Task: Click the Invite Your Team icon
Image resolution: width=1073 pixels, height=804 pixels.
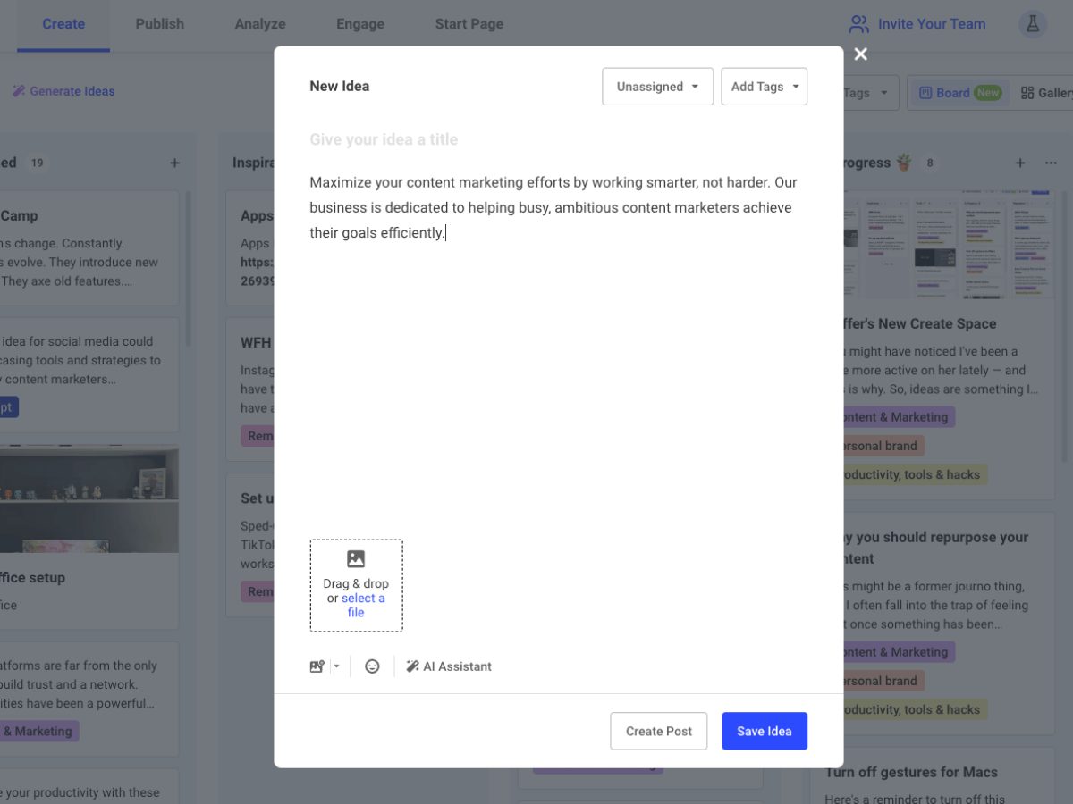Action: [859, 24]
